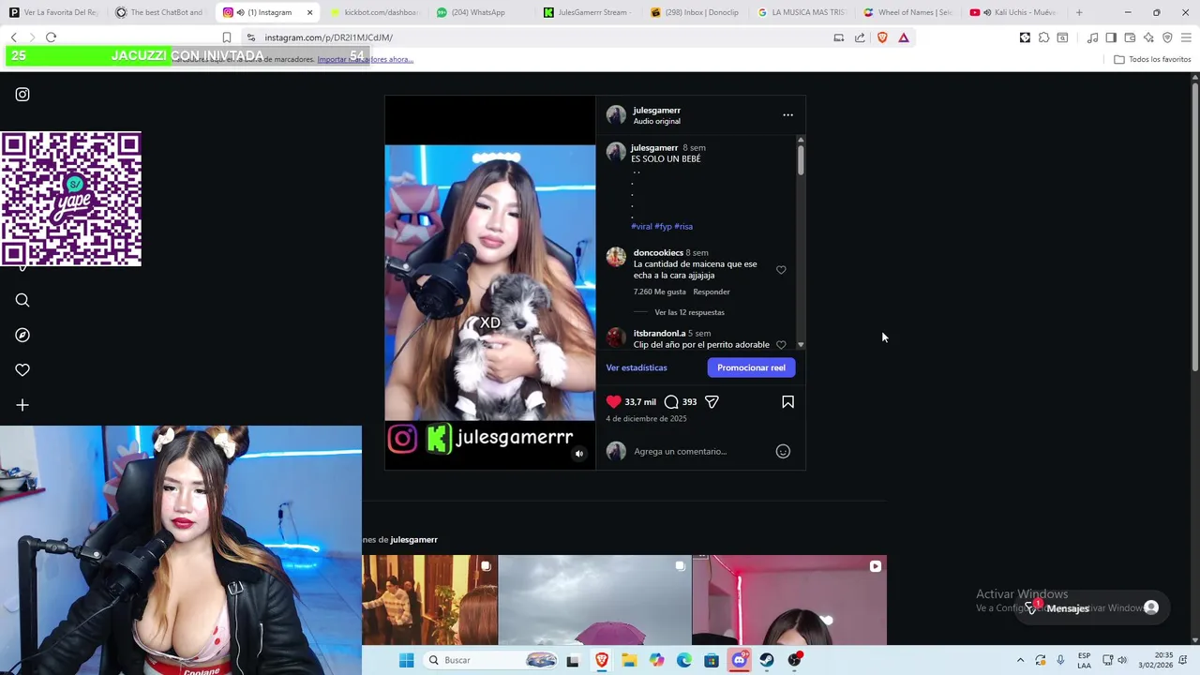Open Todos los favoritos folder

(1152, 59)
